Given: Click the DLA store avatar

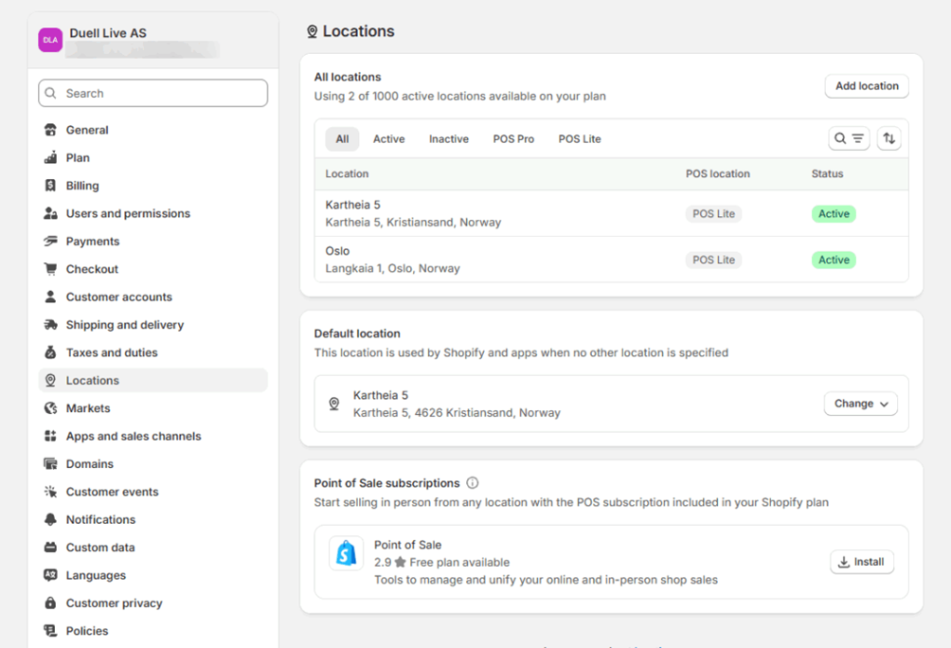Looking at the screenshot, I should (x=50, y=40).
